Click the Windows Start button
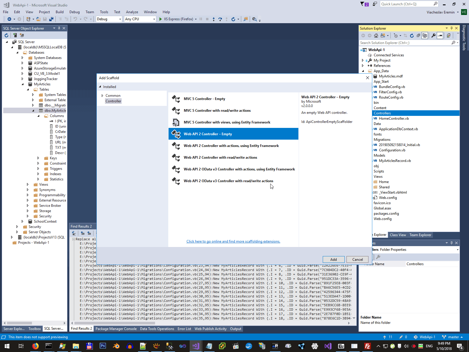This screenshot has height=352, width=469. coord(7,346)
